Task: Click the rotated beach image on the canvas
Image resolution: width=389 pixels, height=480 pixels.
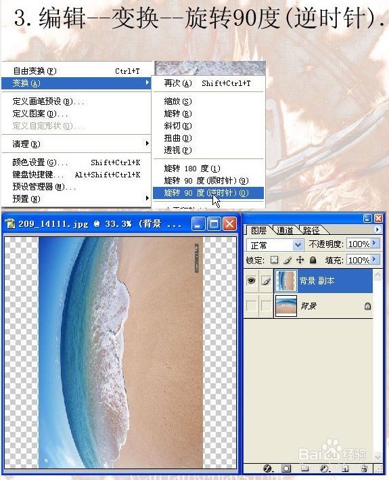Action: point(120,352)
